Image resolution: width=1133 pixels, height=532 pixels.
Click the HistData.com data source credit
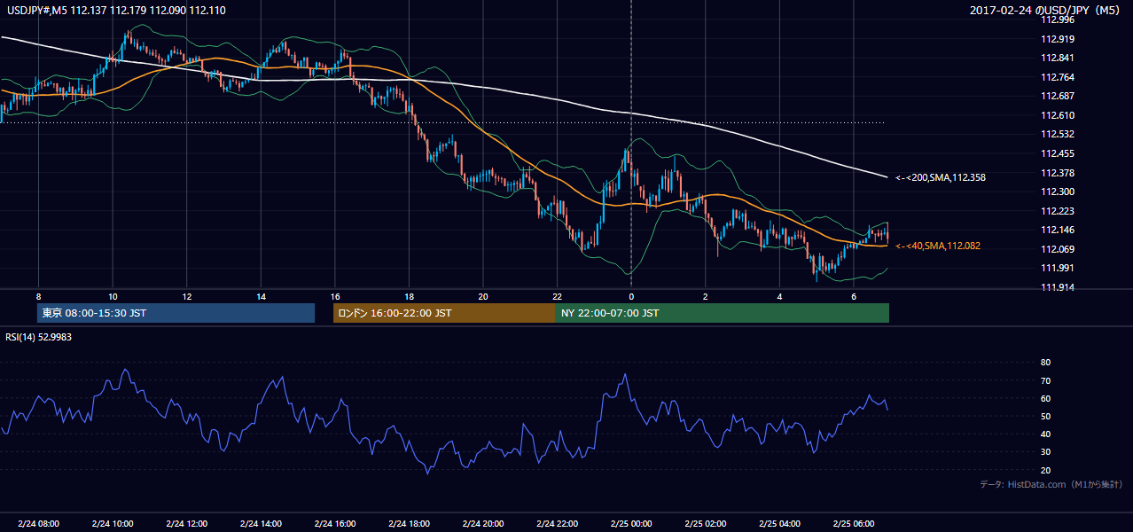1051,484
